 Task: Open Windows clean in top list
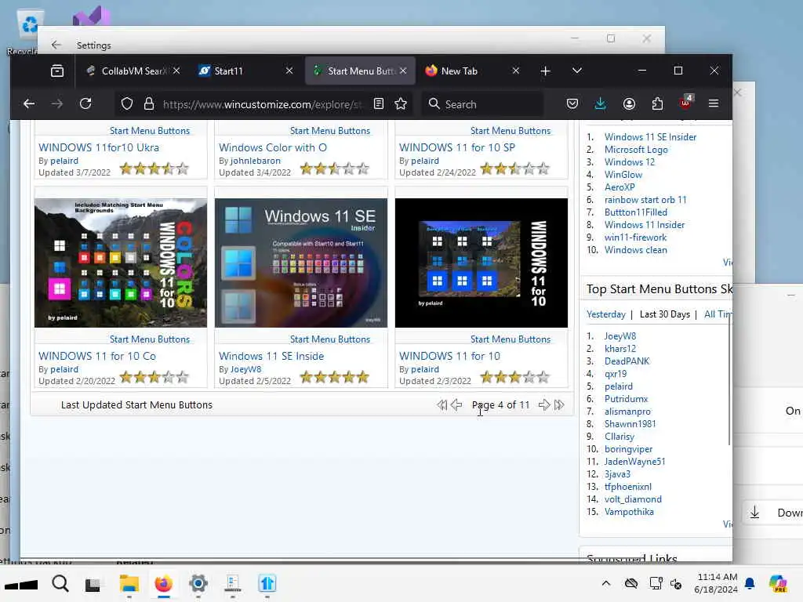pyautogui.click(x=635, y=250)
